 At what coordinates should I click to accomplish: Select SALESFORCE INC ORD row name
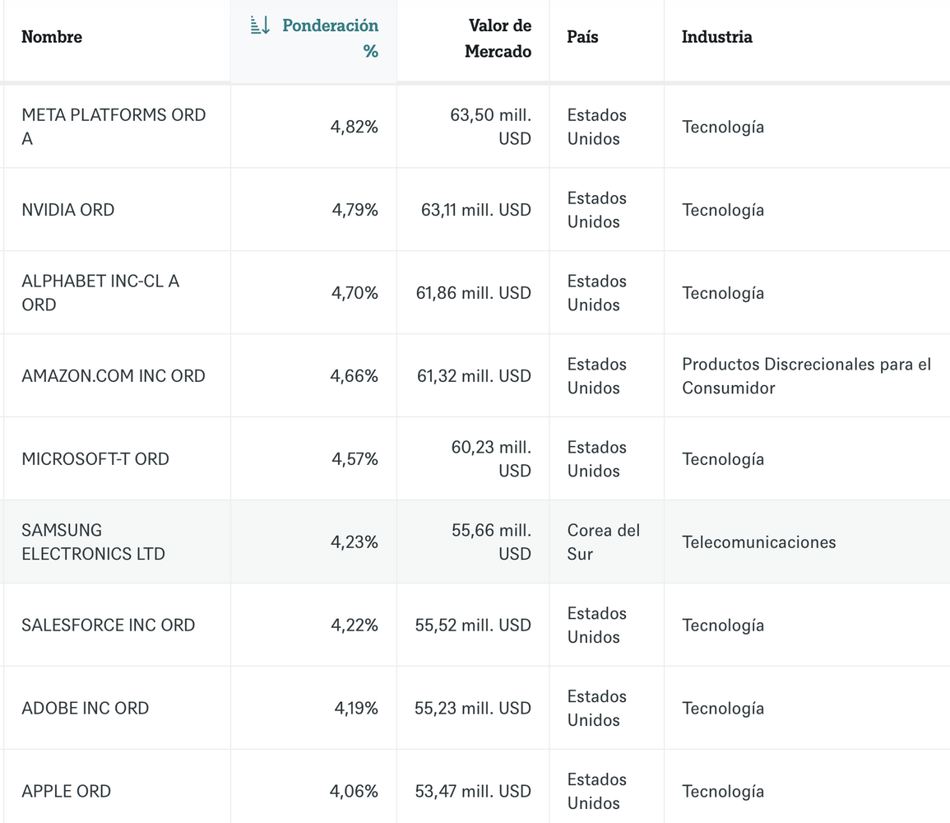[x=109, y=625]
